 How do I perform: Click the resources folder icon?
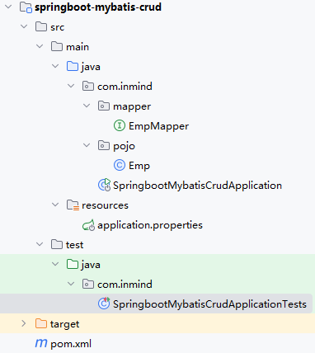(x=73, y=205)
